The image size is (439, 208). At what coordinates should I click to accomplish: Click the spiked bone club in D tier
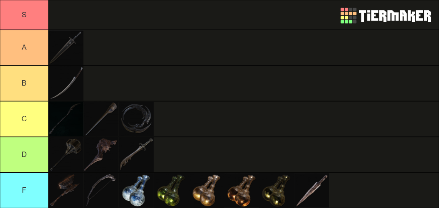pyautogui.click(x=101, y=154)
